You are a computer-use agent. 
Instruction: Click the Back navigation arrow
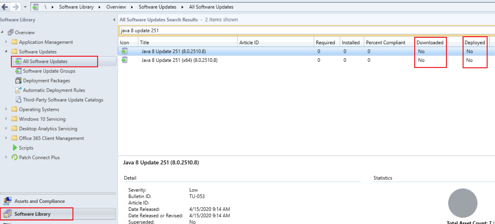pos(4,7)
